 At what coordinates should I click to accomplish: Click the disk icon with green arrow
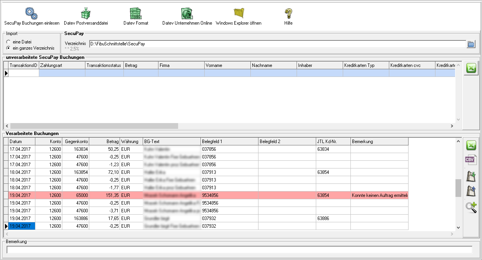pos(471,176)
